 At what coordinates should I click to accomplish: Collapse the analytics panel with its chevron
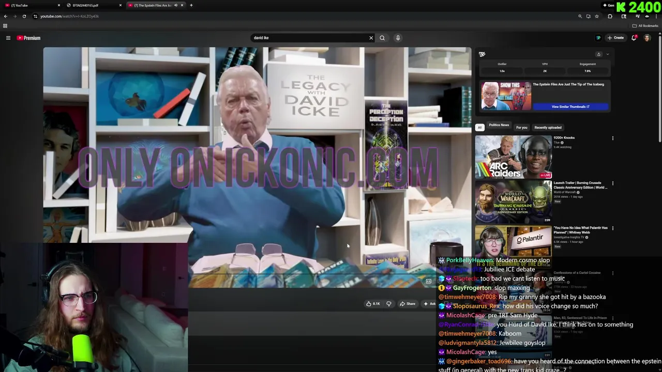click(x=608, y=54)
